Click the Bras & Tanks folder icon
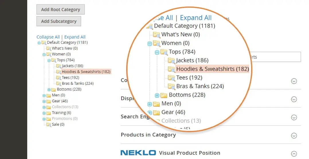 click(59, 84)
